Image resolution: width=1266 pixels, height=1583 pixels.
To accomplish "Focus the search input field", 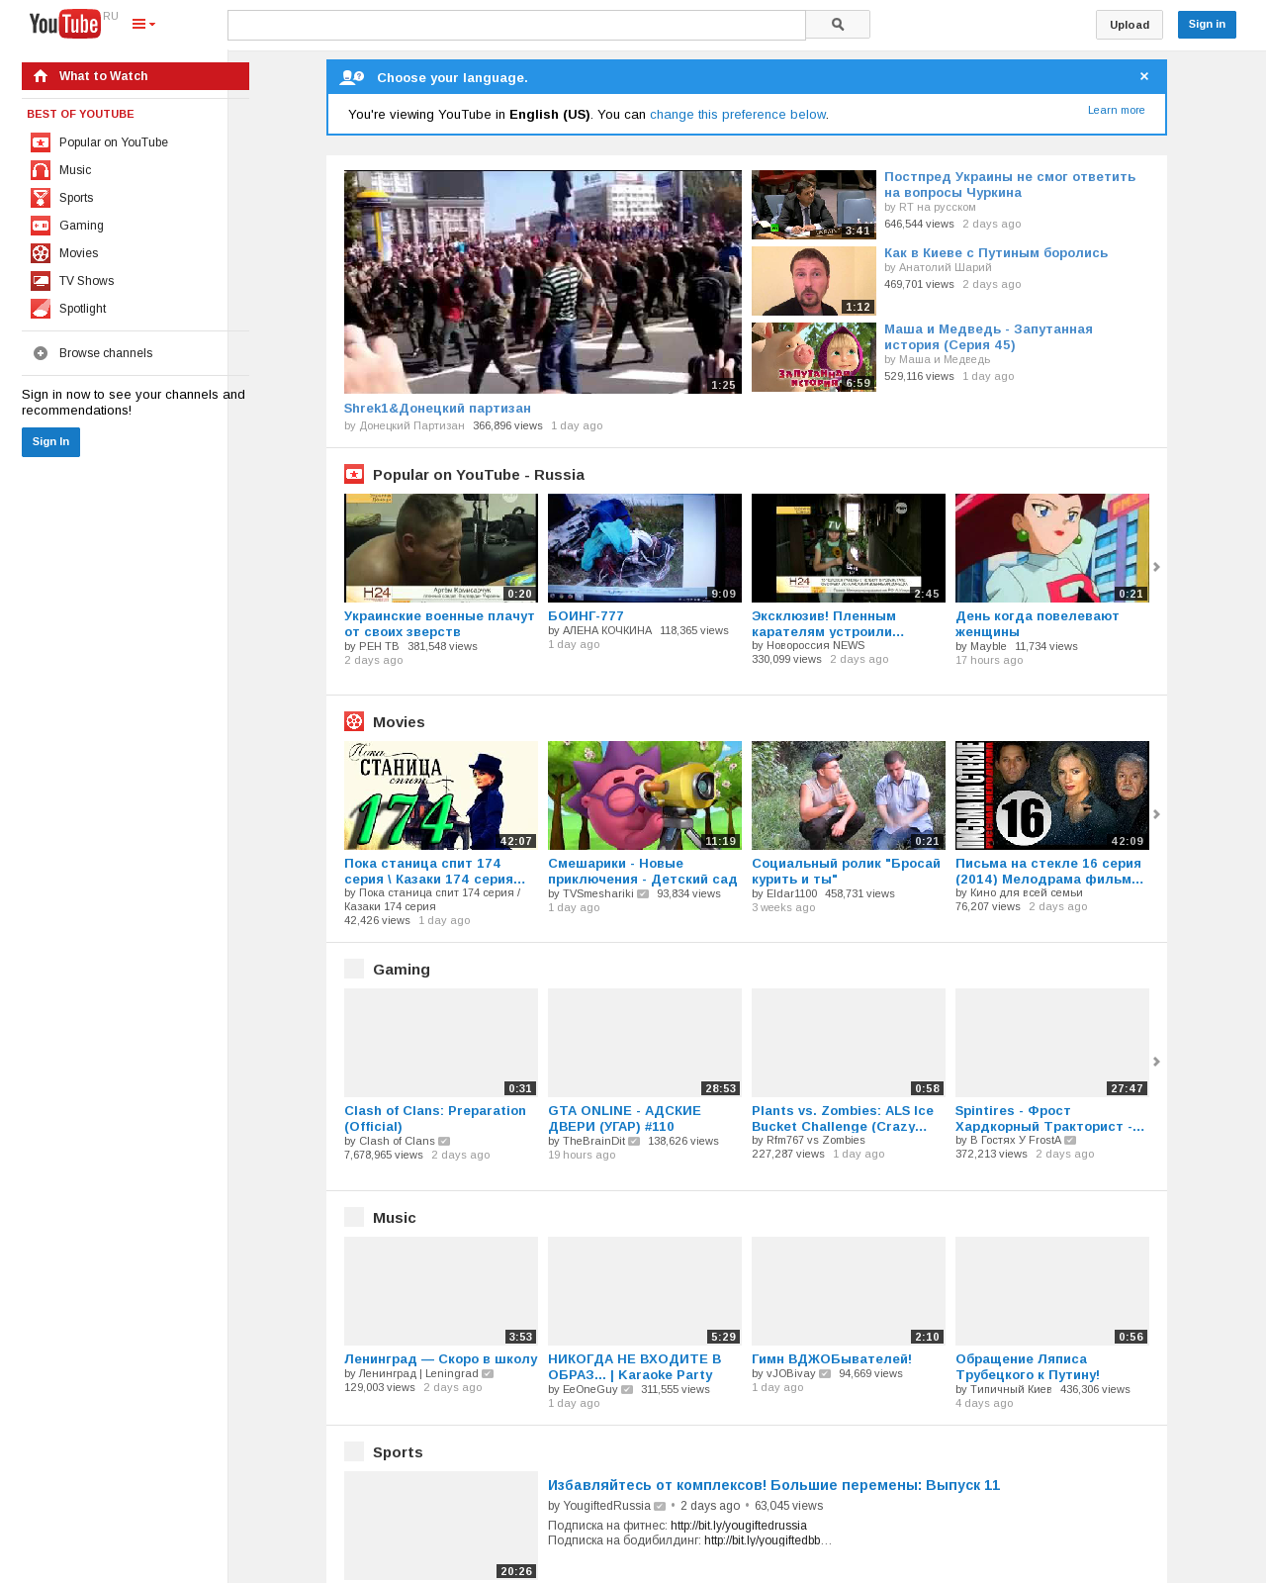I will [516, 25].
